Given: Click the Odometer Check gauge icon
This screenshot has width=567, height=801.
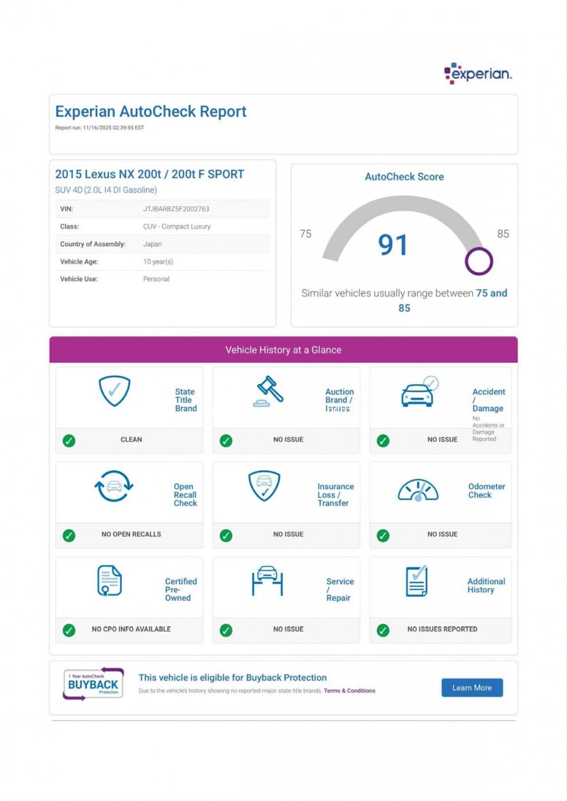Looking at the screenshot, I should [x=418, y=490].
